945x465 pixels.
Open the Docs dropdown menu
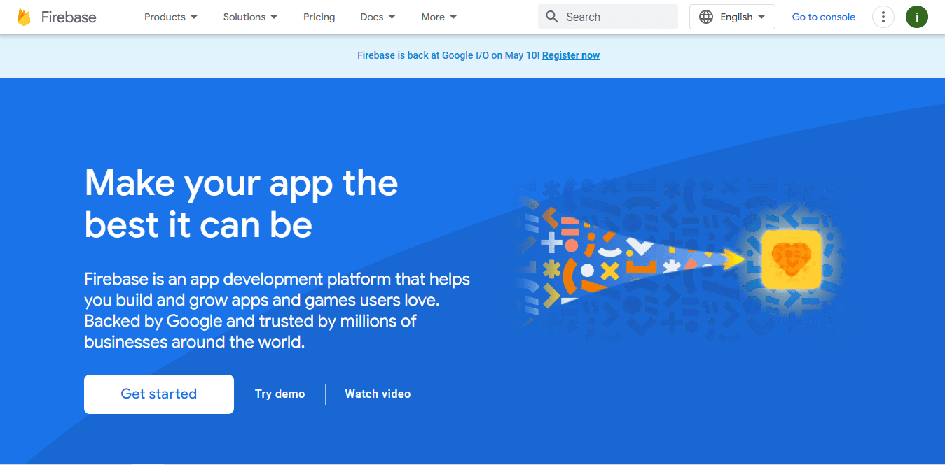378,17
